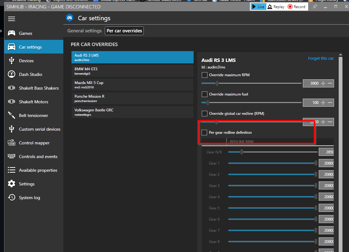
Task: Click the Settings gear icon
Action: (x=12, y=184)
